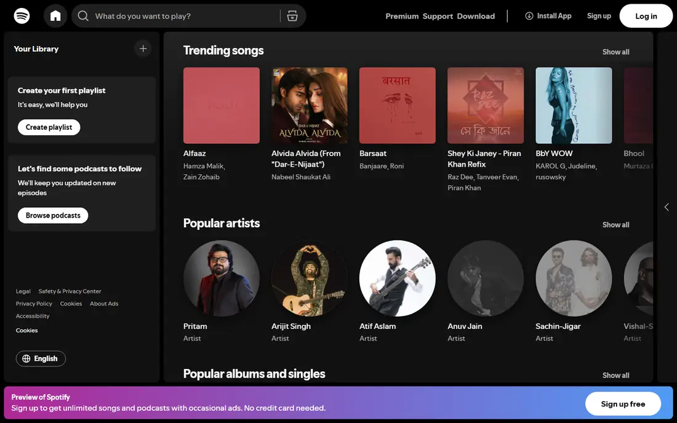Click the 'Your Library' label
Viewport: 677px width, 423px height.
point(36,49)
